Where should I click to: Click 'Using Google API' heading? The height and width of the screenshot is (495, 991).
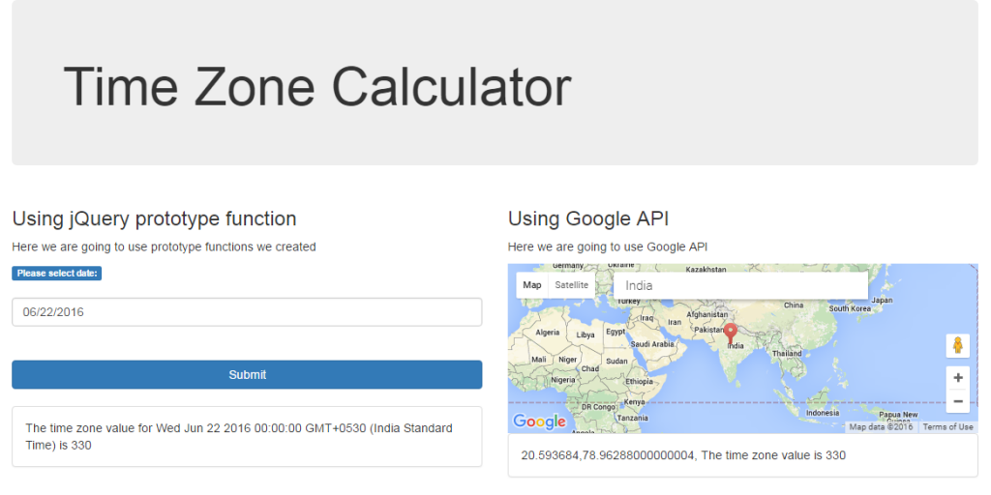pos(588,218)
